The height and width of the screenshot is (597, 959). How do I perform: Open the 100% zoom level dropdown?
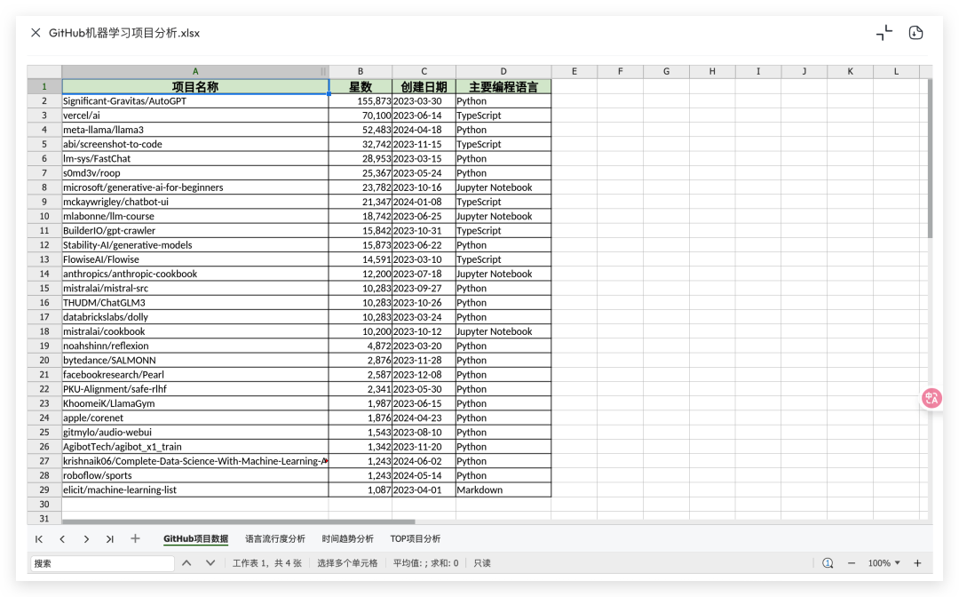tap(884, 562)
